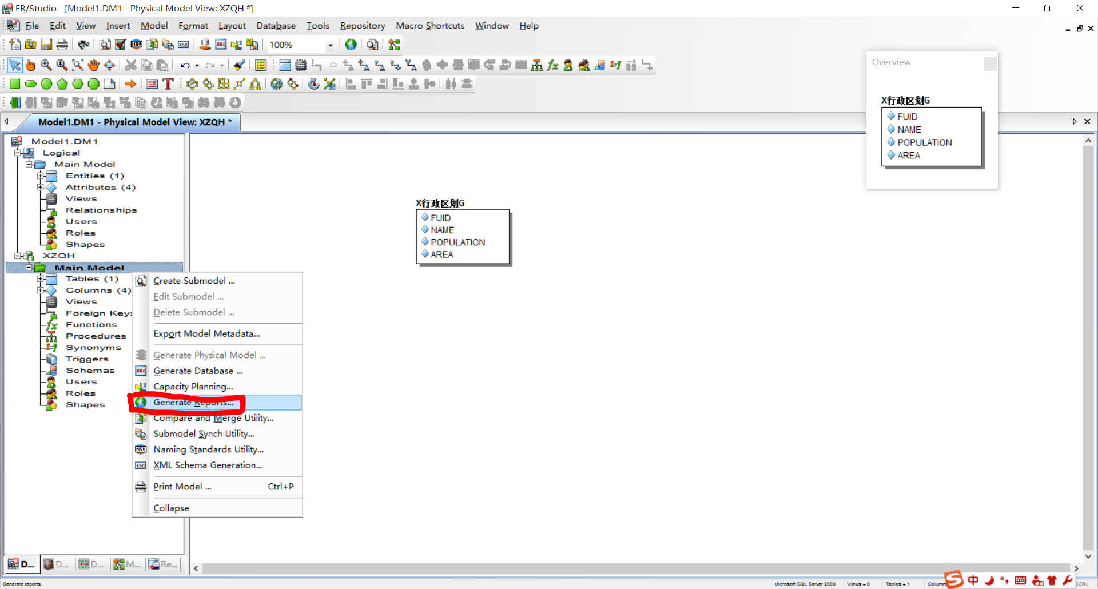Viewport: 1098px width, 589px height.
Task: Click the Print icon in toolbar
Action: pos(62,45)
